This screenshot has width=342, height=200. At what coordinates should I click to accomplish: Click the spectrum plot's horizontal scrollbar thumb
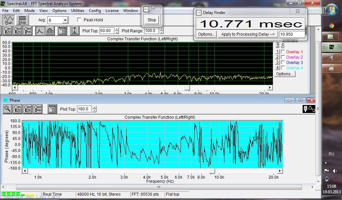tap(187, 87)
